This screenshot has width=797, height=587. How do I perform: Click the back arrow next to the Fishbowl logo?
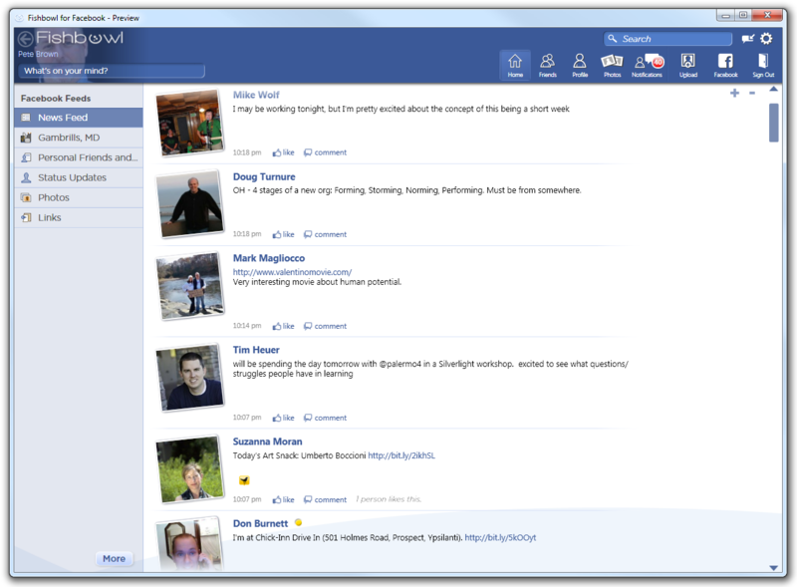click(26, 39)
